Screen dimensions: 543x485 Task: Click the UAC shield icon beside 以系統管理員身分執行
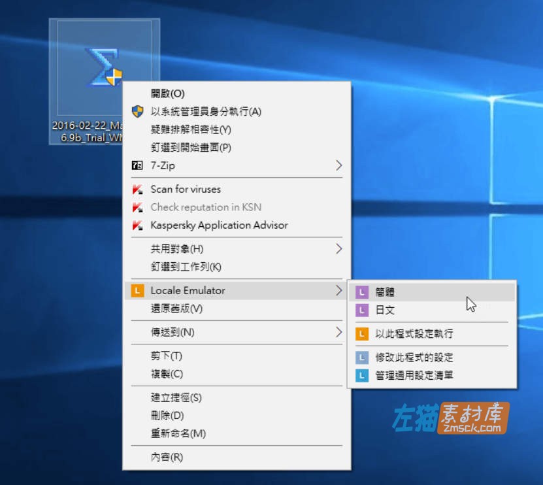coord(137,111)
